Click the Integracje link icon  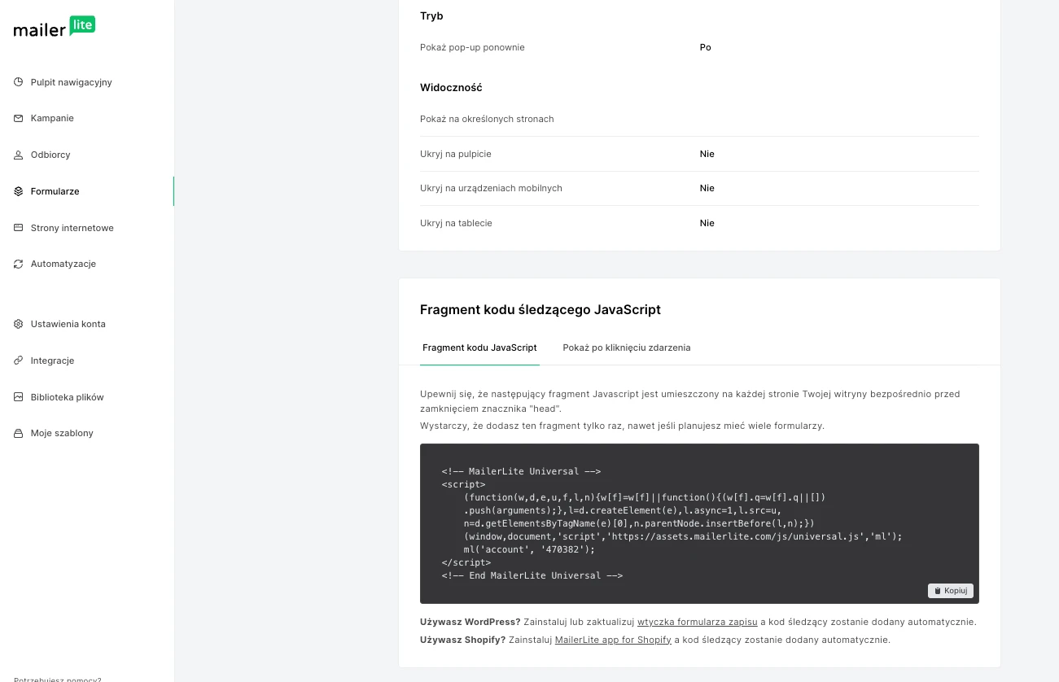pos(19,361)
